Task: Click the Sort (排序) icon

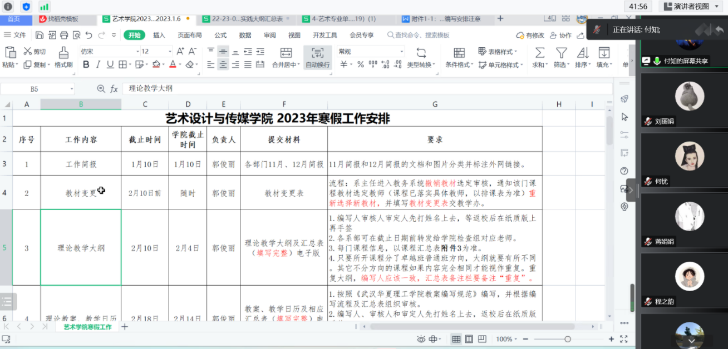Action: (x=582, y=52)
